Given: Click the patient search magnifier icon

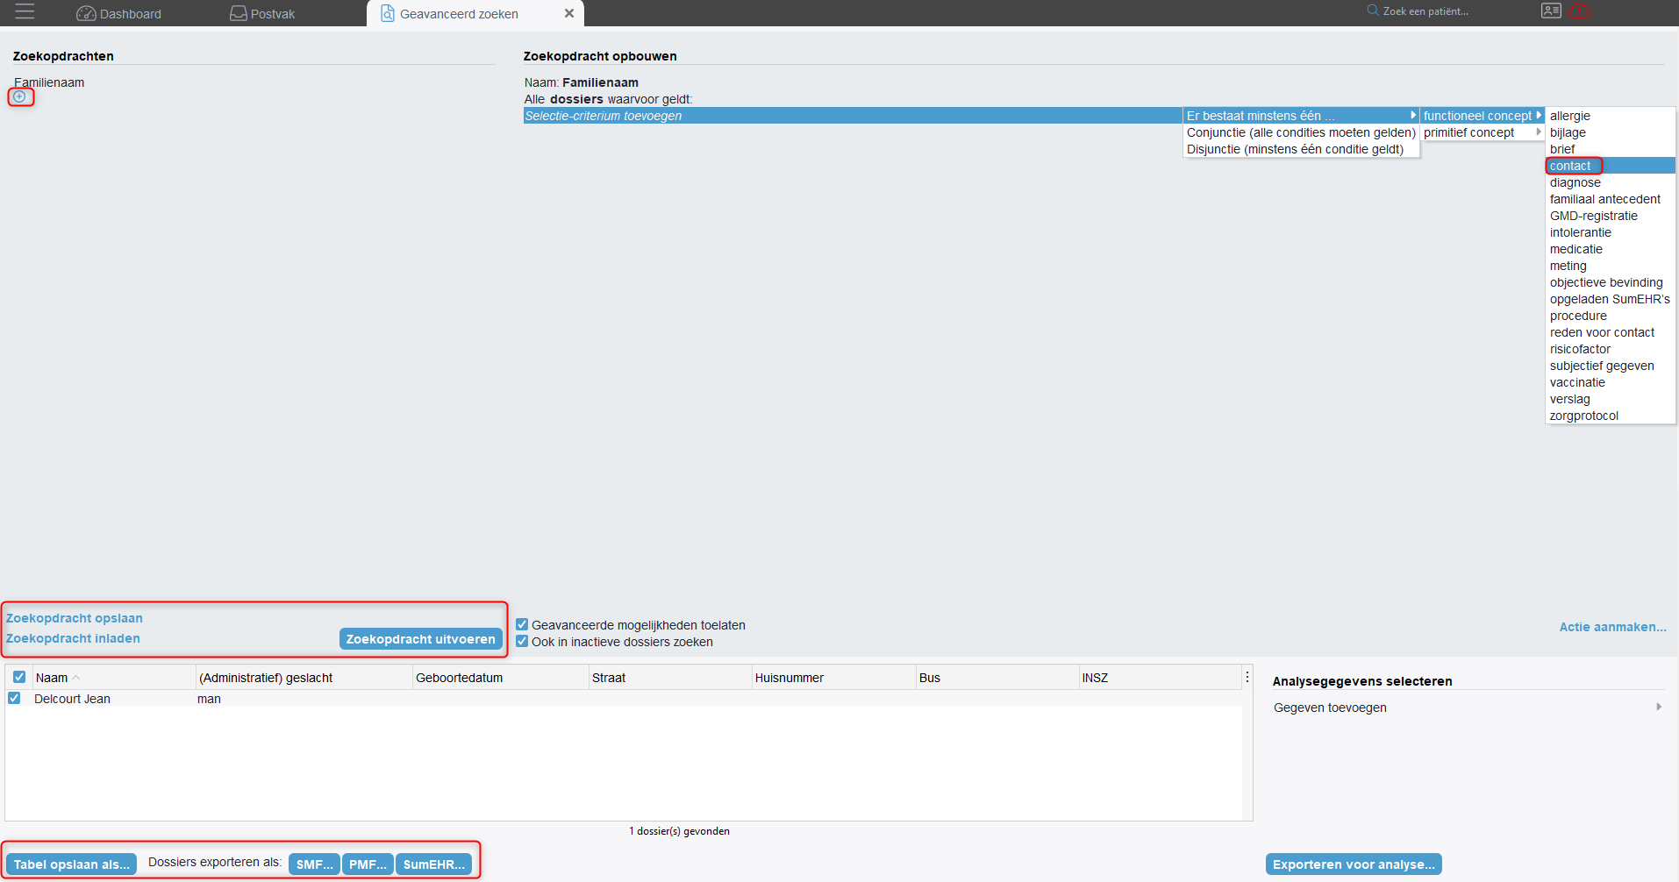Looking at the screenshot, I should pyautogui.click(x=1373, y=11).
